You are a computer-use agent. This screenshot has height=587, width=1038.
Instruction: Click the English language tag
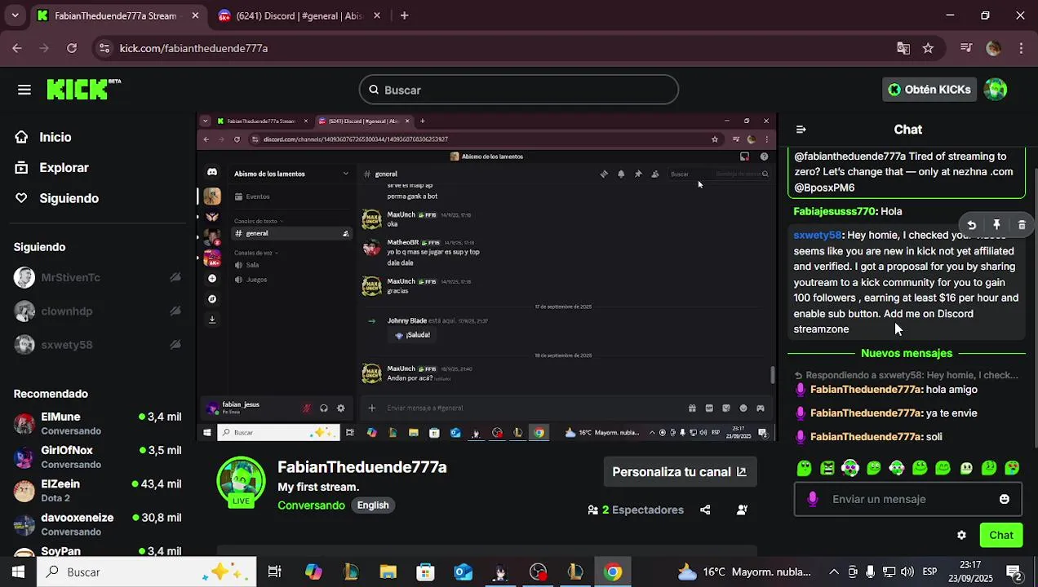pos(373,505)
